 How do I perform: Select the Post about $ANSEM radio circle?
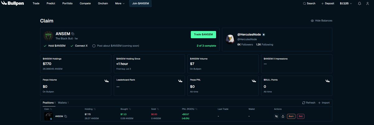tap(94, 46)
